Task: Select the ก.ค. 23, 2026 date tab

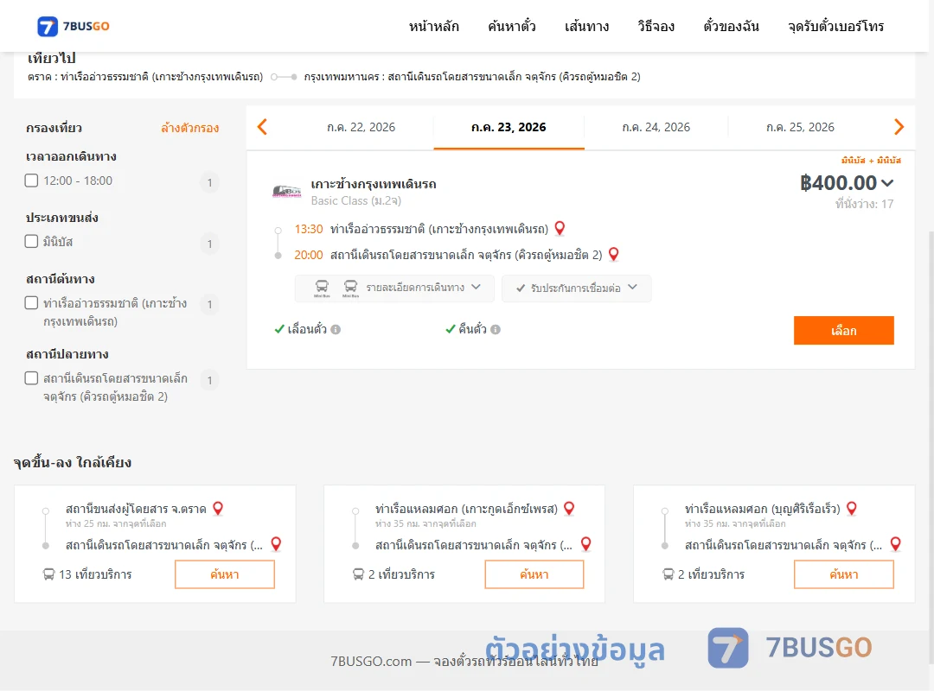Action: coord(509,127)
